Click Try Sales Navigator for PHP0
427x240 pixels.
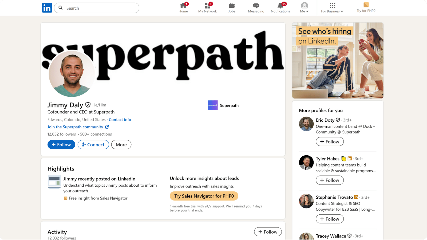(x=204, y=196)
